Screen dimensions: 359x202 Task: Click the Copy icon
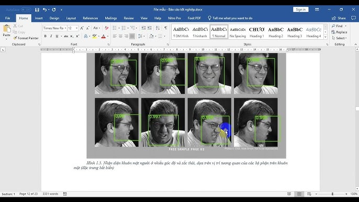tap(15, 32)
